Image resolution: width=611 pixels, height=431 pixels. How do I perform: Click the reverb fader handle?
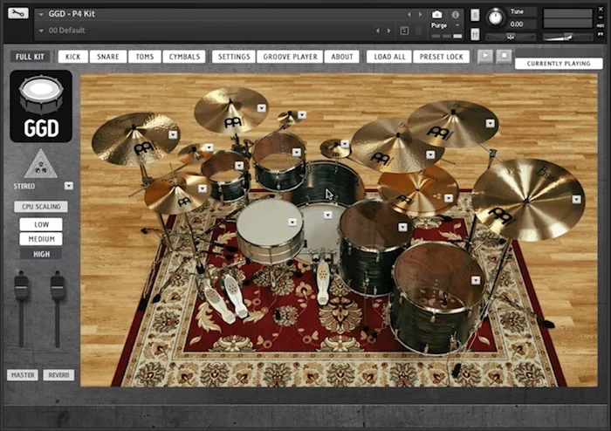coord(58,287)
